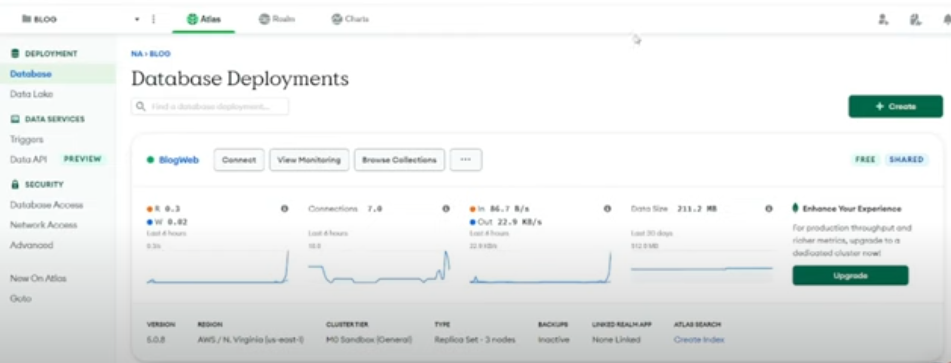Open the ellipsis more options menu for BlogWeb
The width and height of the screenshot is (951, 363).
[466, 160]
